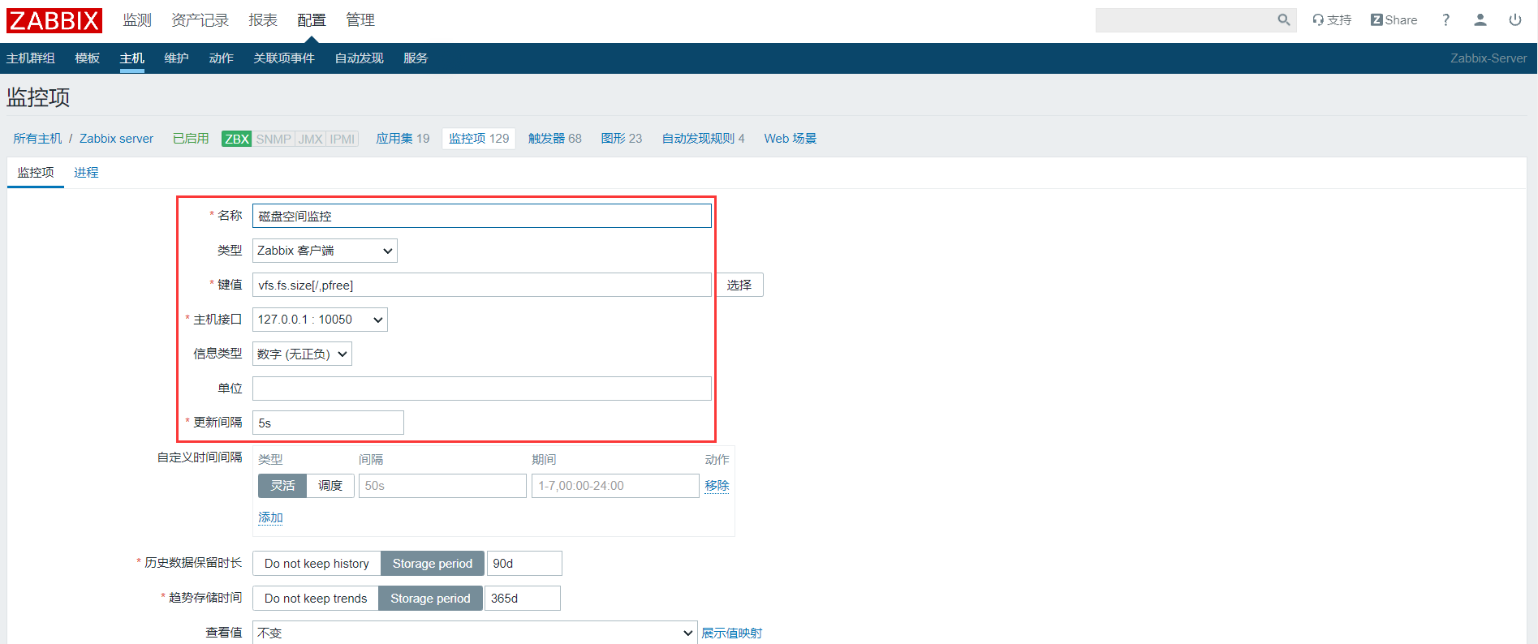This screenshot has width=1538, height=644.
Task: Focus the 名称 input field
Action: (x=482, y=216)
